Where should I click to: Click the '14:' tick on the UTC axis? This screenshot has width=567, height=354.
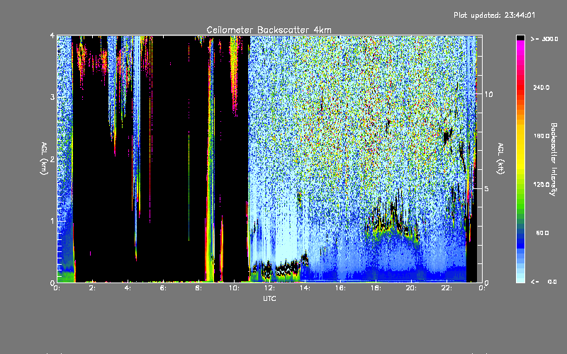point(305,288)
